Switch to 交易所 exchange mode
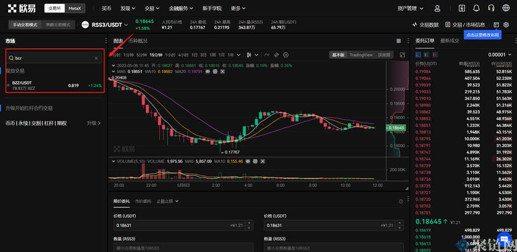517x252 pixels. 54,9
